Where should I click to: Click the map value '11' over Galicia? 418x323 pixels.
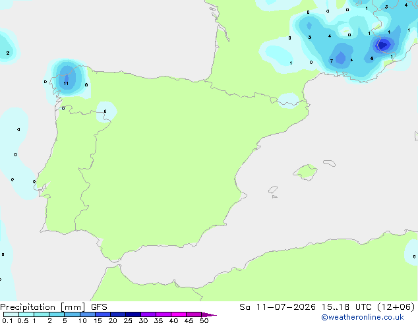tap(66, 84)
